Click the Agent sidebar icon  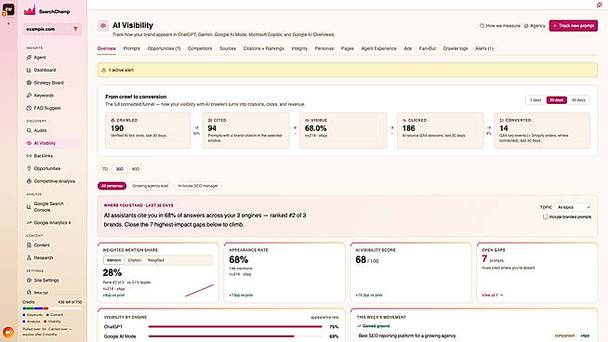tap(29, 57)
